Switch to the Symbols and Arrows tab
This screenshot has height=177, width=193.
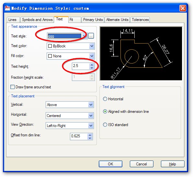(37, 20)
